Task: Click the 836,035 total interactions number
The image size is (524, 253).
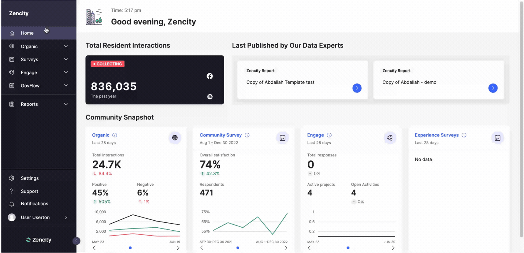Action: click(114, 87)
